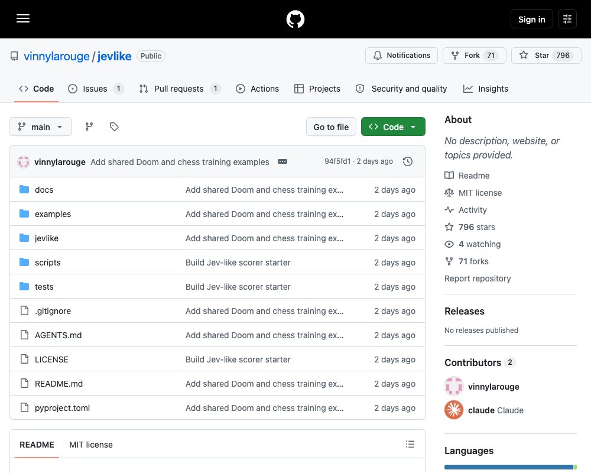Click the docs folder icon
Screen dimensions: 591x473
pyautogui.click(x=24, y=189)
